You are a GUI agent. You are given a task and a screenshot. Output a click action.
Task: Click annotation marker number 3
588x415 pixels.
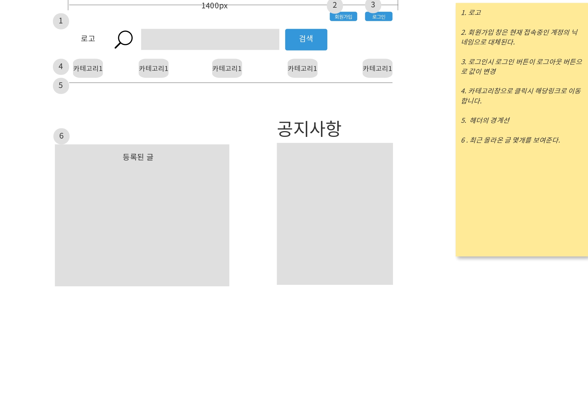coord(373,5)
